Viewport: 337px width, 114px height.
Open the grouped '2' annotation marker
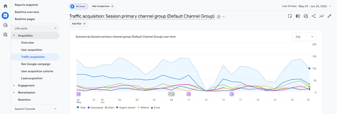(x=171, y=94)
